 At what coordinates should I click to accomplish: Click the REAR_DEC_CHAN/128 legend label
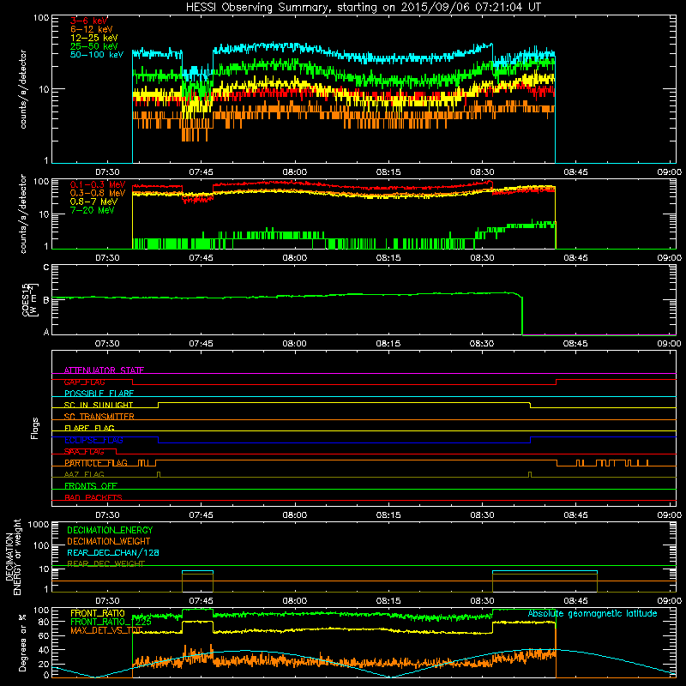point(113,552)
